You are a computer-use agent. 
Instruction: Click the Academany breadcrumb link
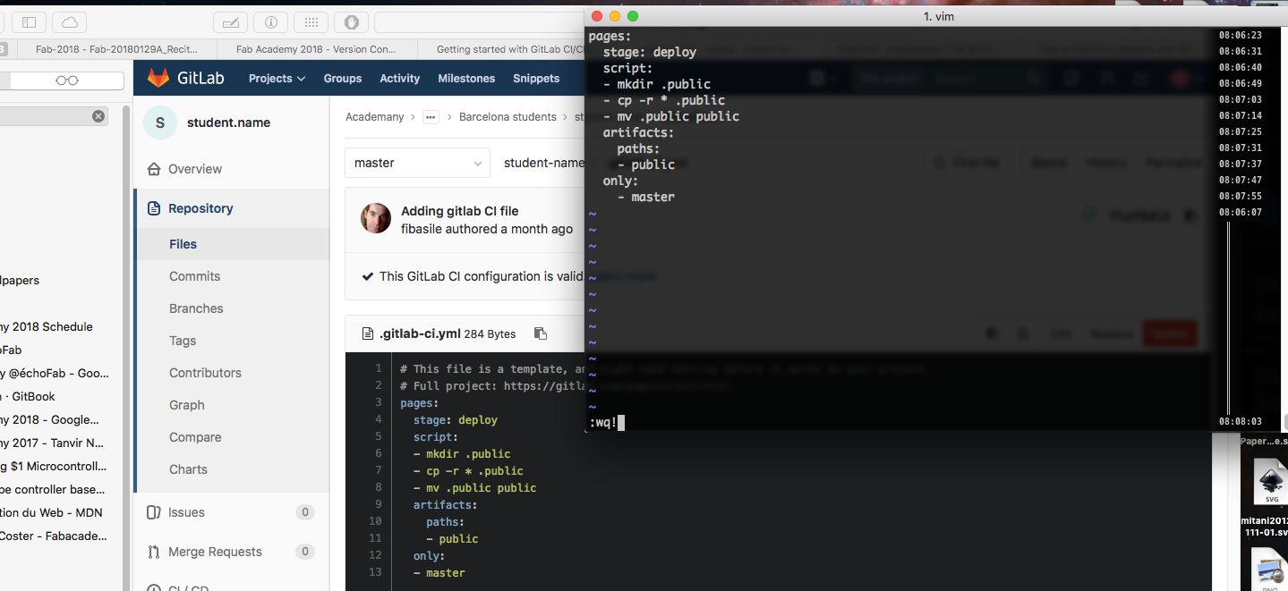click(374, 117)
